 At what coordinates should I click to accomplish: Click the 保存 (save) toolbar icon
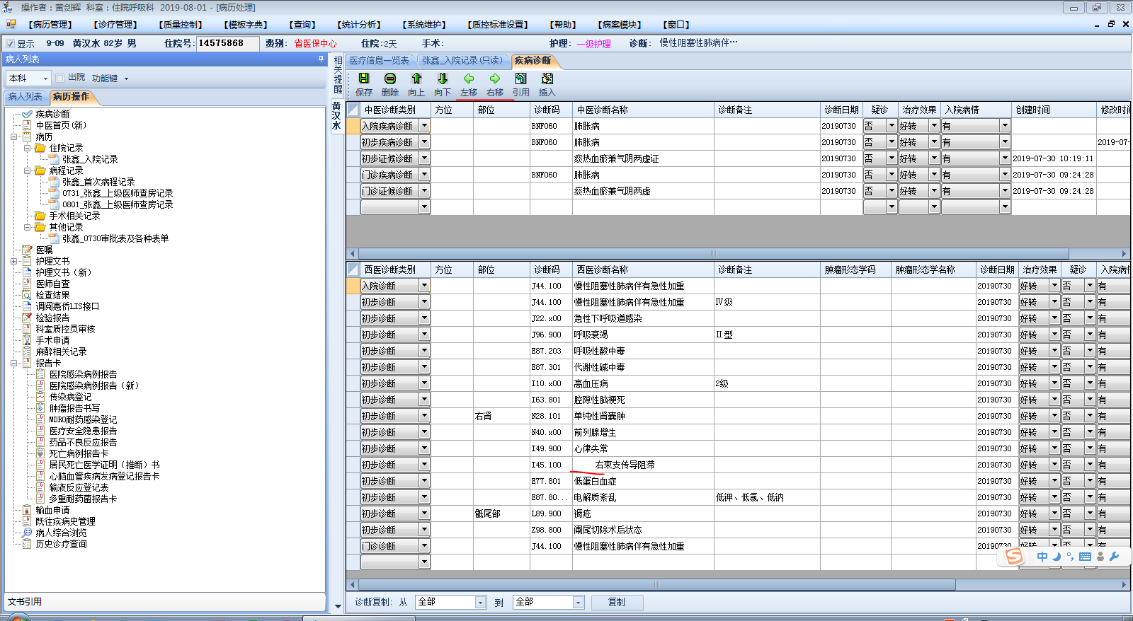click(364, 79)
